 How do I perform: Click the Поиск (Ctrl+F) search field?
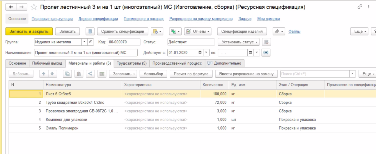coord(315,74)
